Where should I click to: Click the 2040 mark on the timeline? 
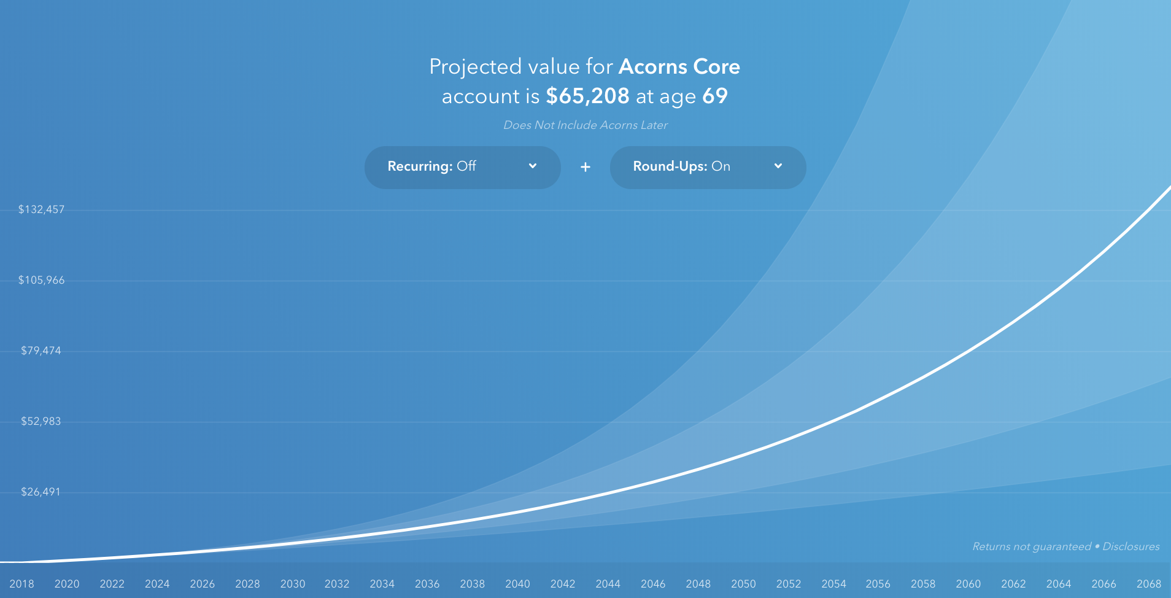coord(519,584)
